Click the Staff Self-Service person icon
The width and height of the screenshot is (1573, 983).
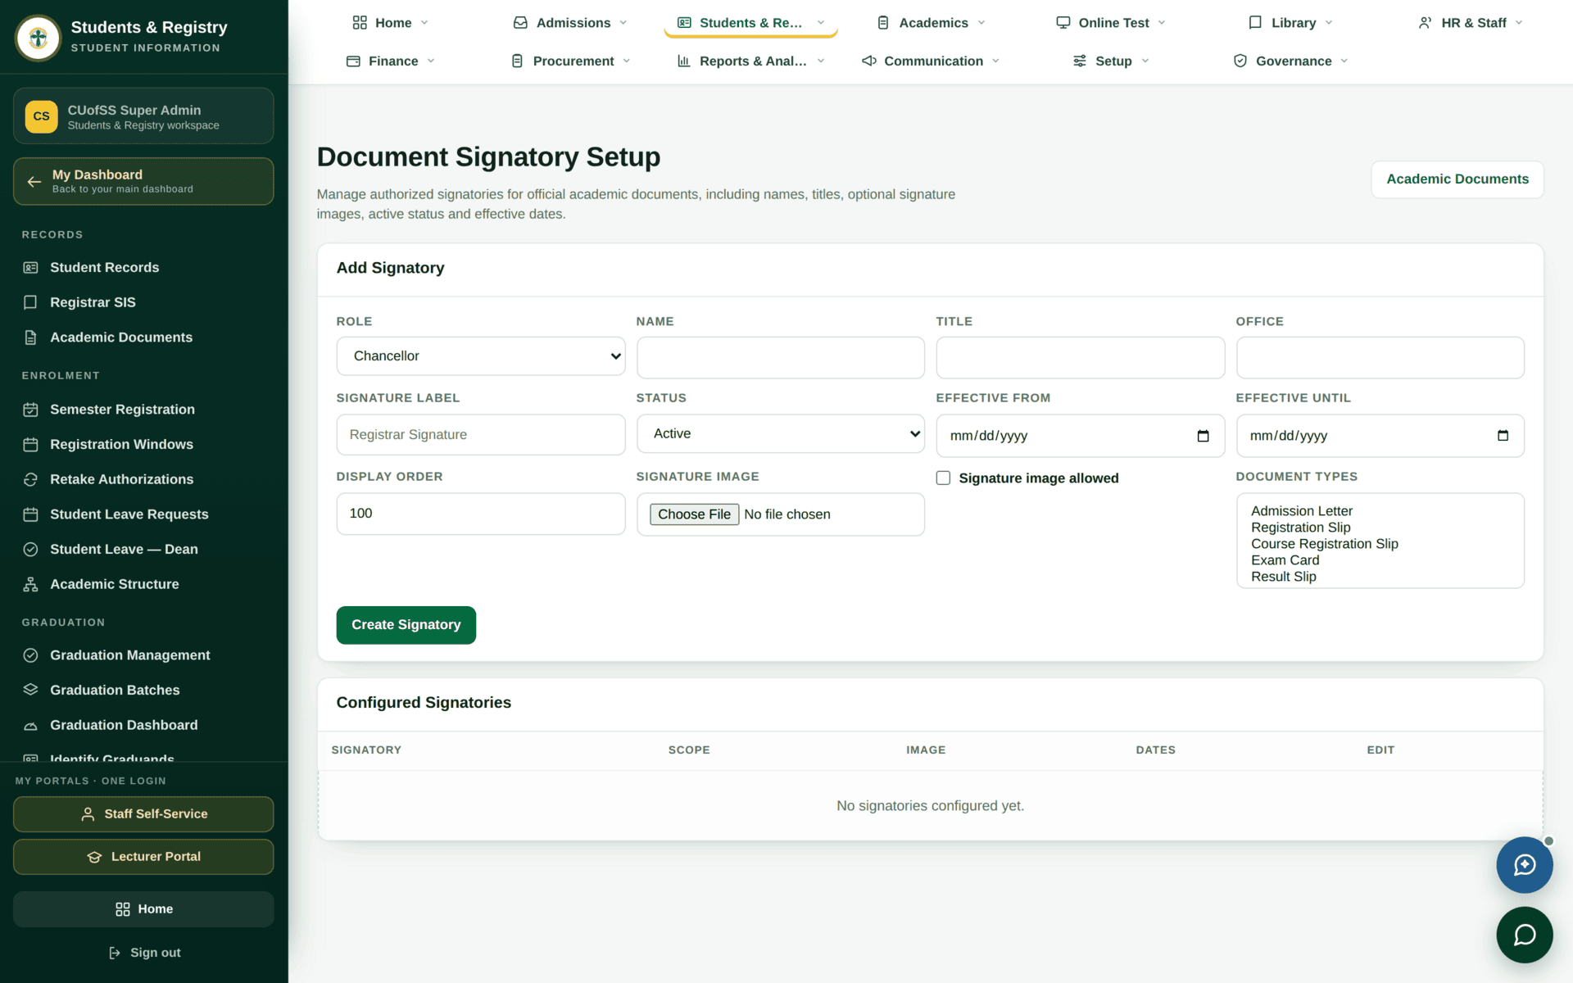click(88, 814)
